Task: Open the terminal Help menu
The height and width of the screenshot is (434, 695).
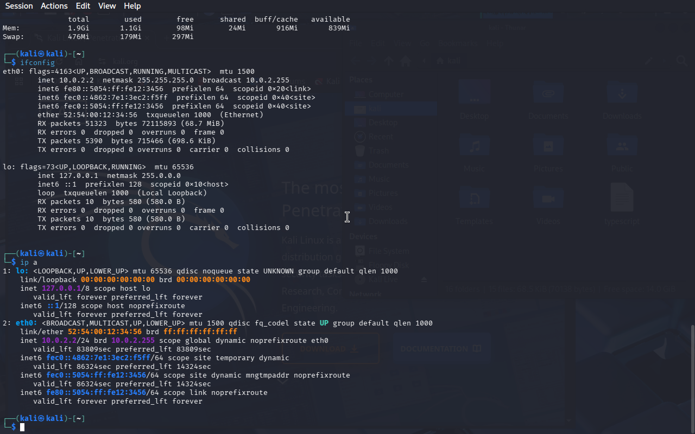Action: [132, 6]
